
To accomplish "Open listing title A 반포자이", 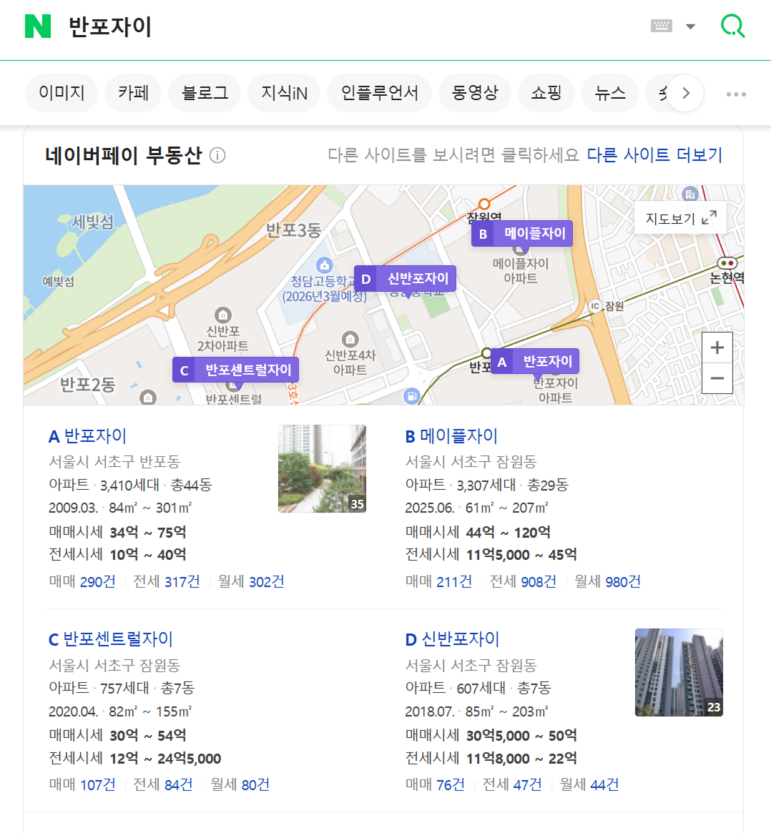I will pyautogui.click(x=88, y=436).
